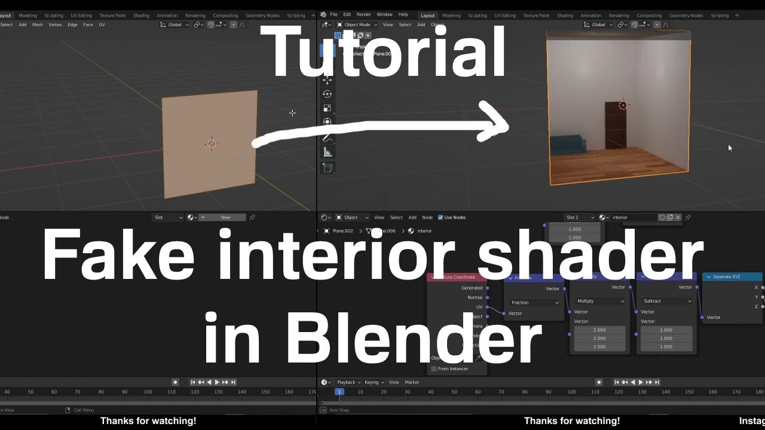Unlink the interior material with X icon
Viewport: 765px width, 430px height.
coord(678,217)
